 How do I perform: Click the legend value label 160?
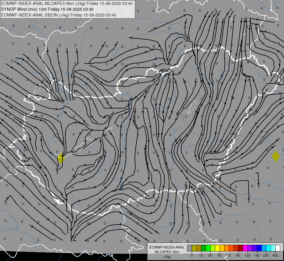pyautogui.click(x=257, y=255)
